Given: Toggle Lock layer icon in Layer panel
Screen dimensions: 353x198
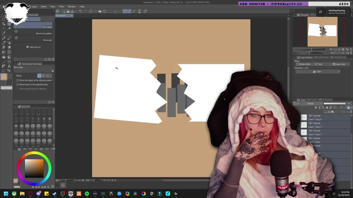Looking at the screenshot, I should click(x=327, y=108).
